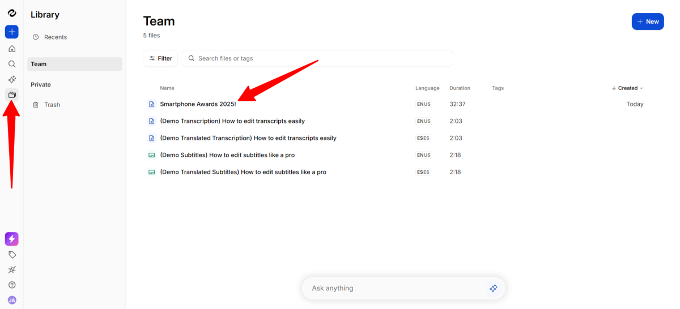The image size is (680, 309).
Task: Click the Today created date
Action: tap(635, 104)
